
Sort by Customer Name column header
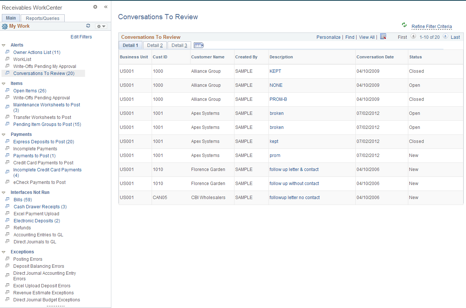208,57
